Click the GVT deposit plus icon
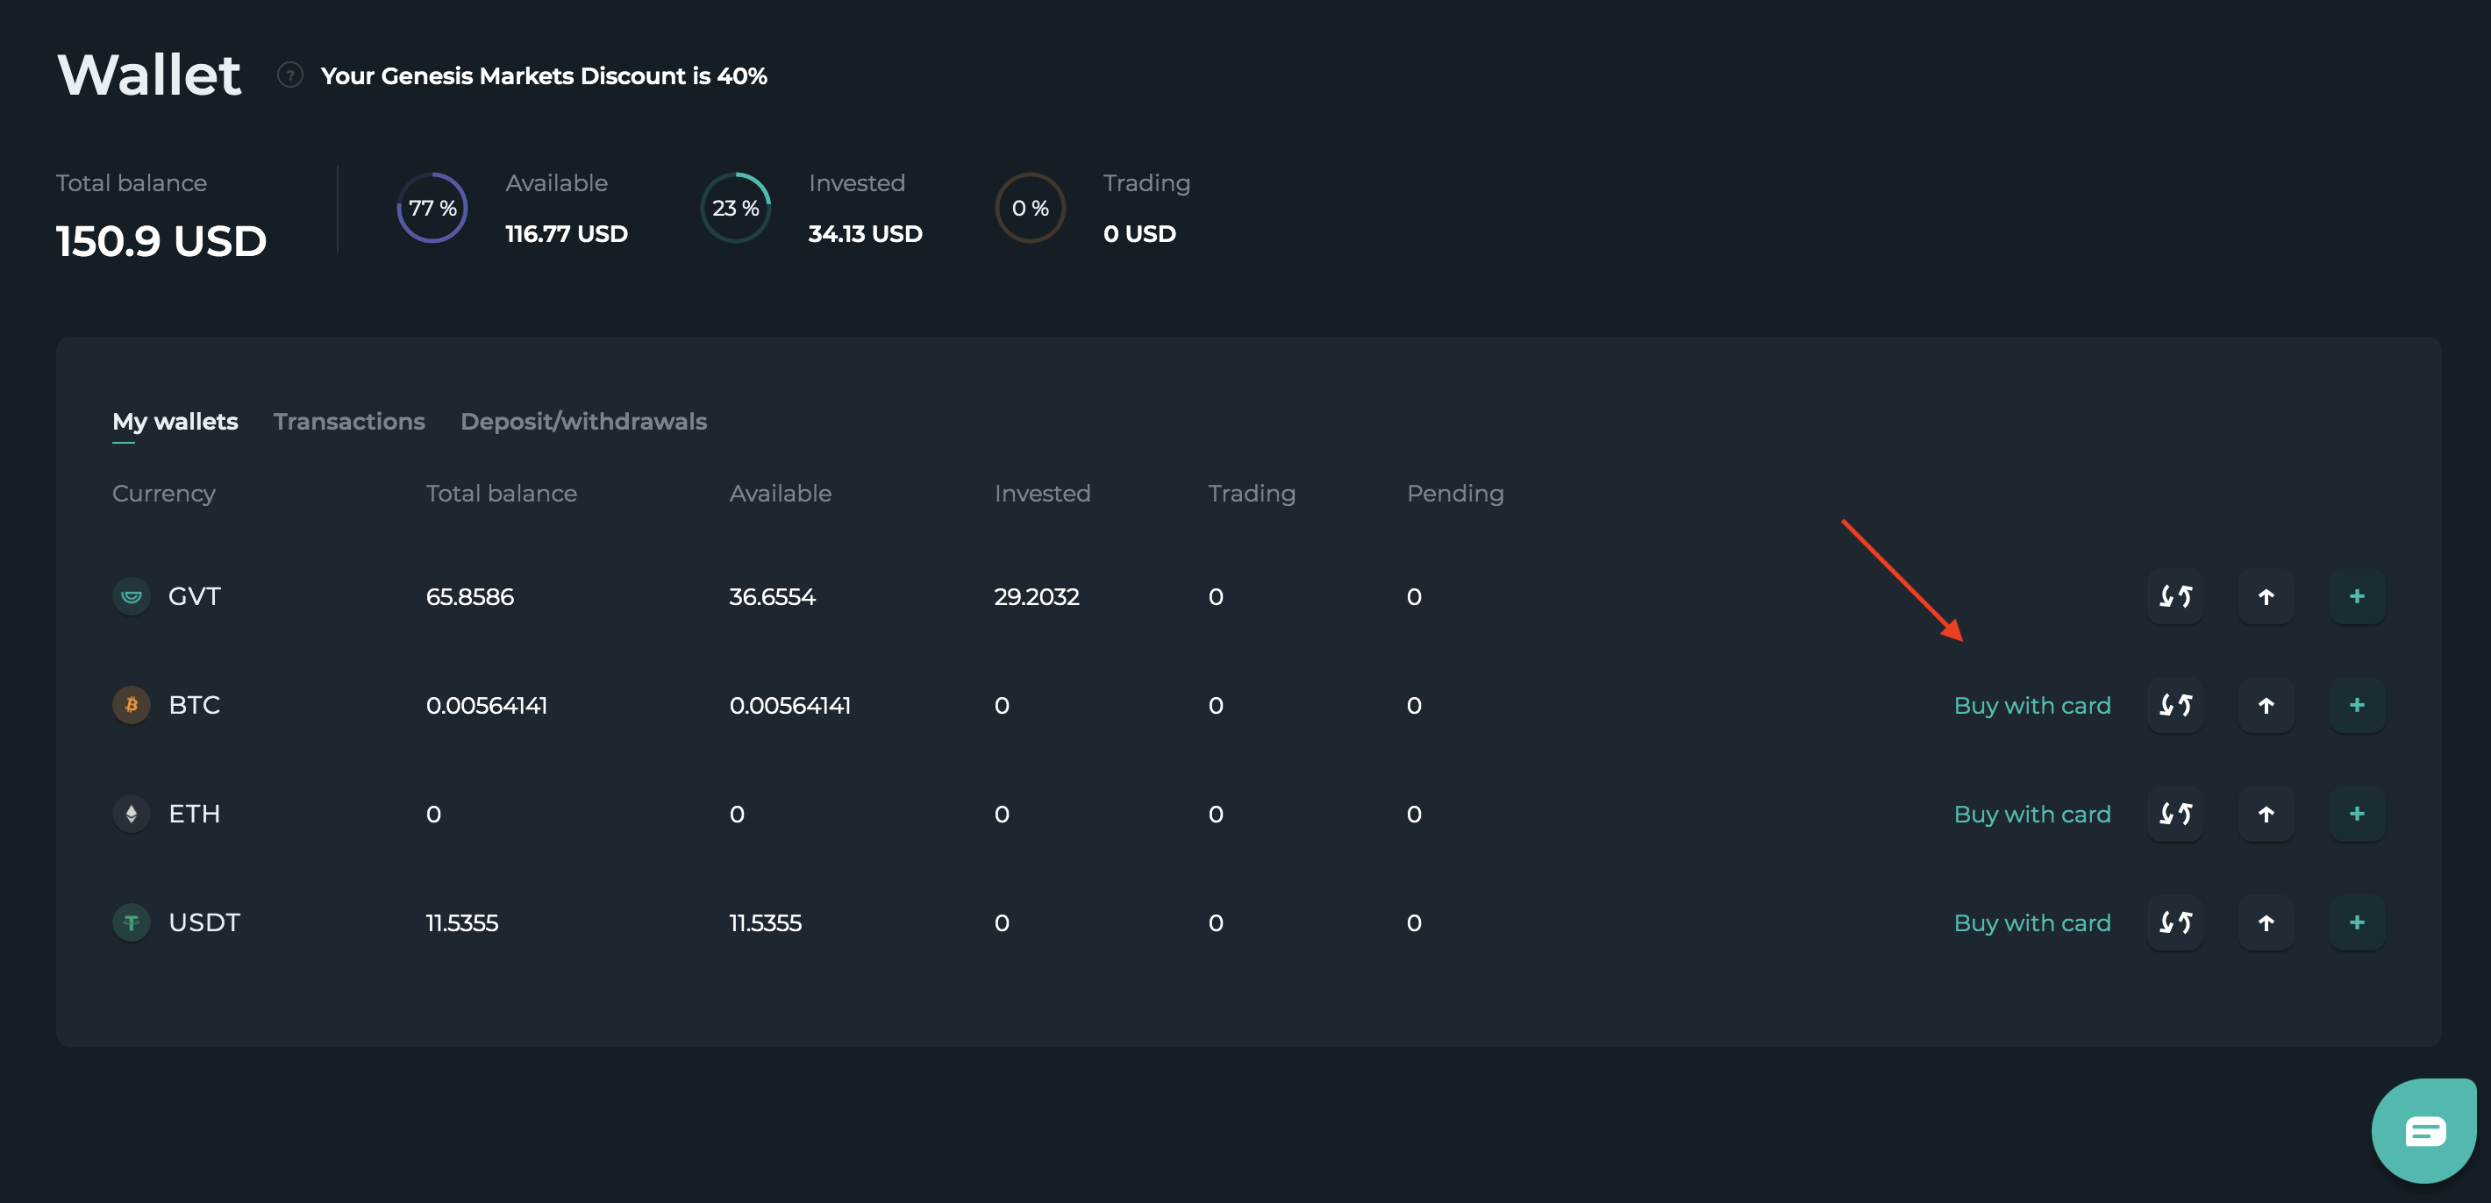Viewport: 2491px width, 1203px height. 2356,596
